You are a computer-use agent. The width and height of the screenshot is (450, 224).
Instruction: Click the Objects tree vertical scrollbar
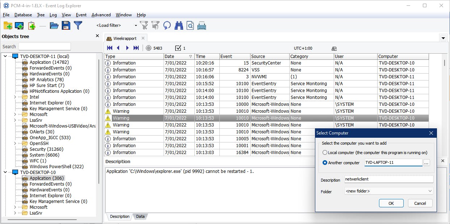coord(99,120)
